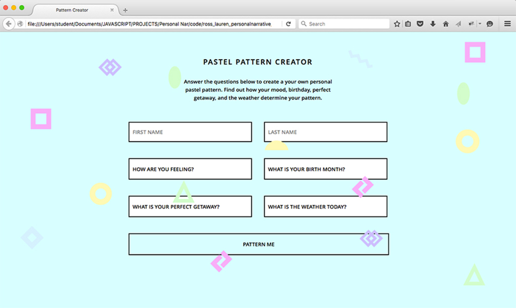Close the Pattern Creator tab

coord(112,10)
